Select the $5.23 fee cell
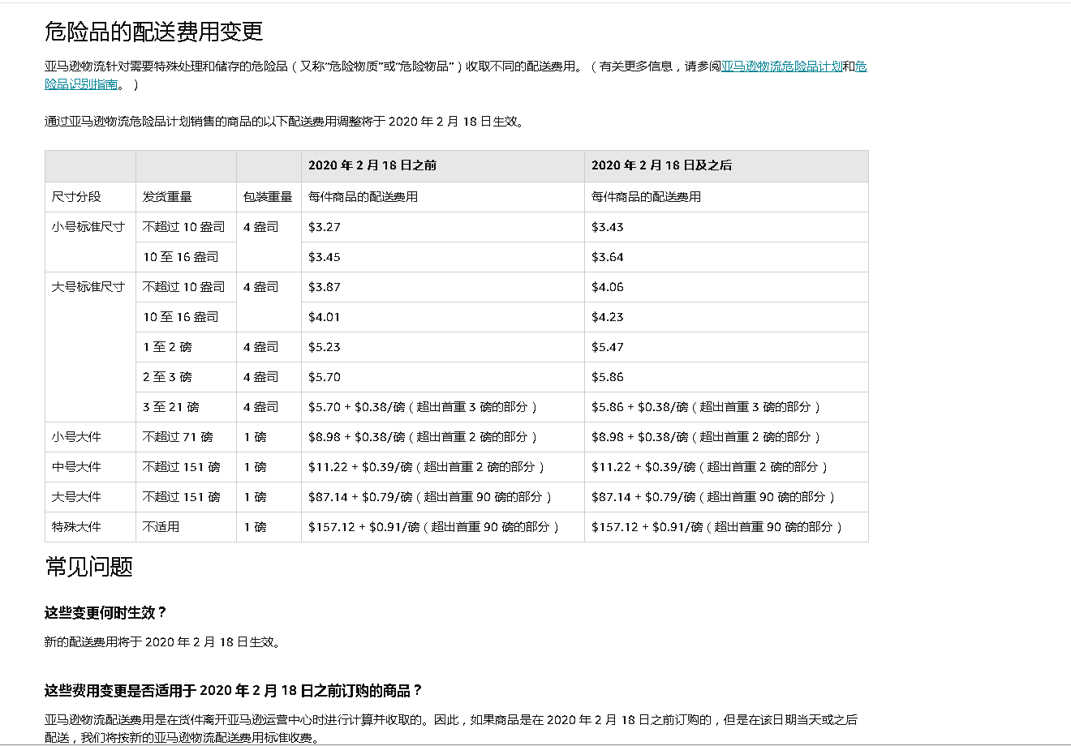Screen dimensions: 1071x746 click(x=443, y=347)
